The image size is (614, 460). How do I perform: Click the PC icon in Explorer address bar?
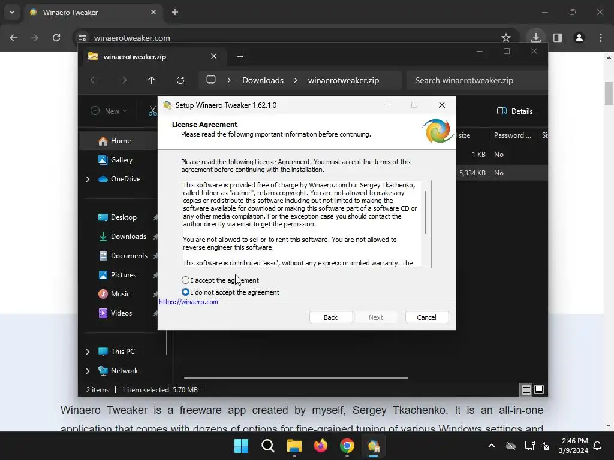tap(211, 80)
